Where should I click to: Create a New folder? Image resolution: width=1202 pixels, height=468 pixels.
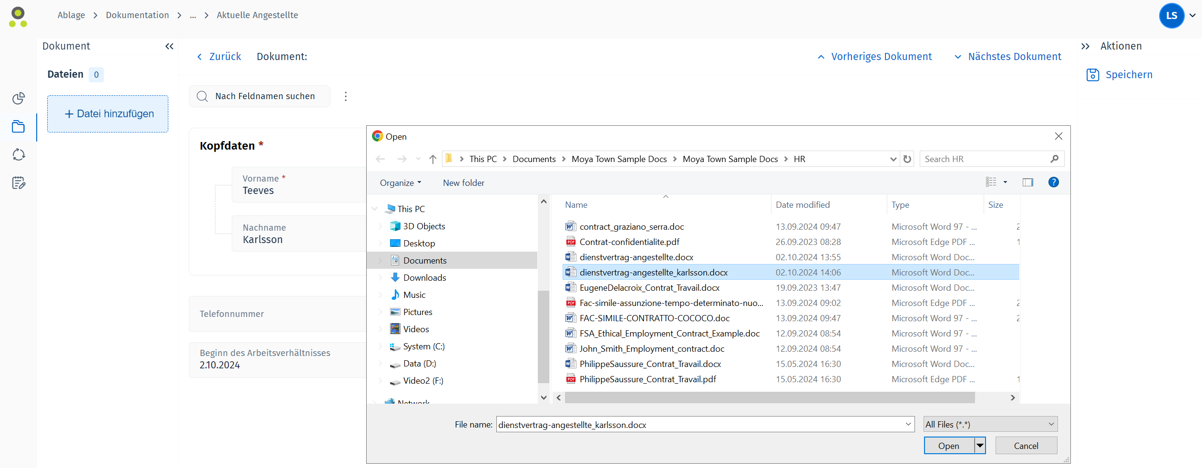pyautogui.click(x=463, y=183)
